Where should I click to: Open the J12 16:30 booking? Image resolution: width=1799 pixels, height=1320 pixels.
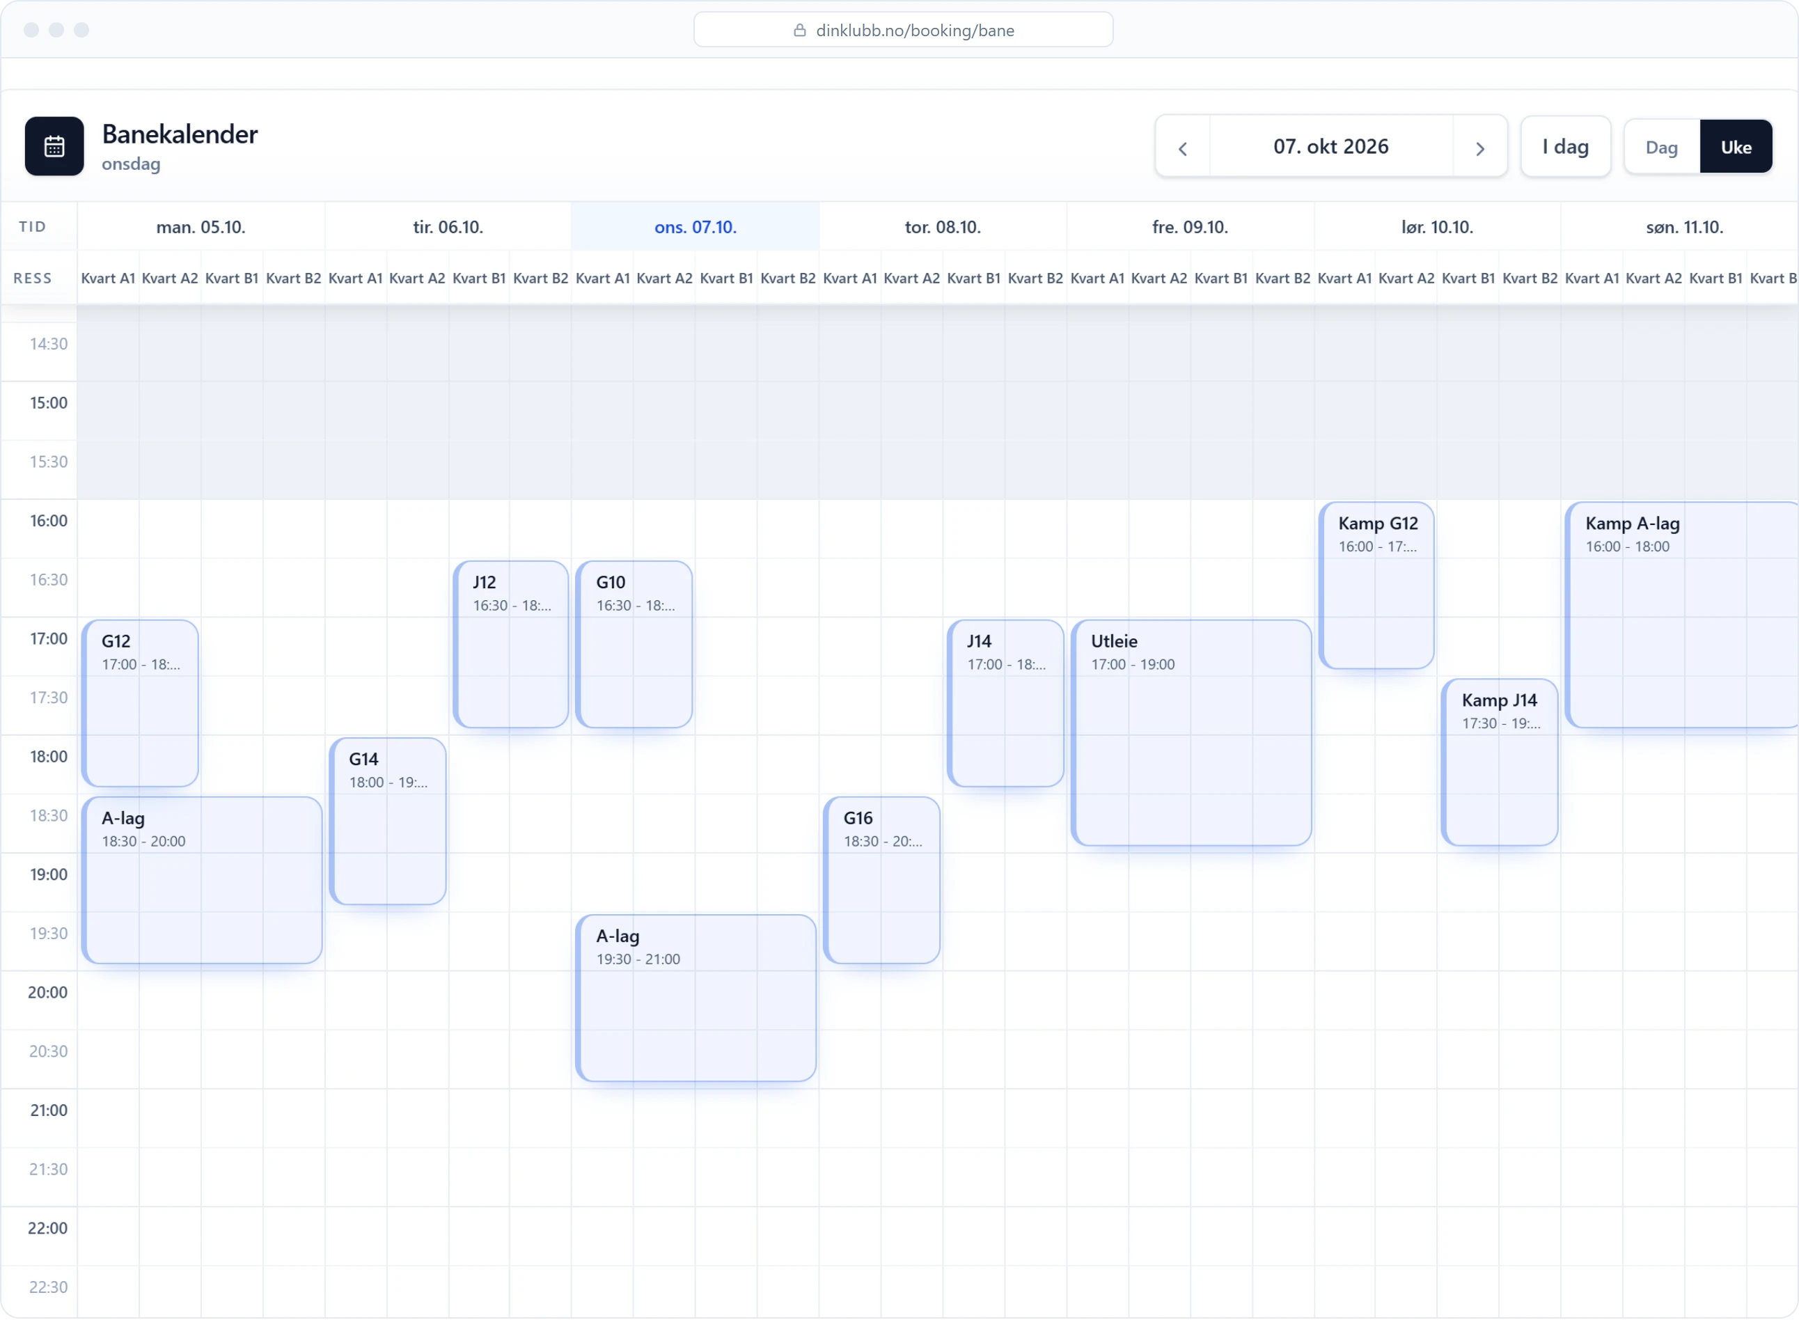click(x=510, y=645)
